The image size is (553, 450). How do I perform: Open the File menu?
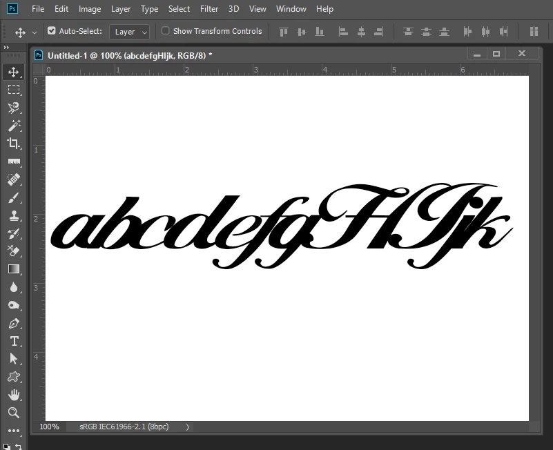pos(38,9)
